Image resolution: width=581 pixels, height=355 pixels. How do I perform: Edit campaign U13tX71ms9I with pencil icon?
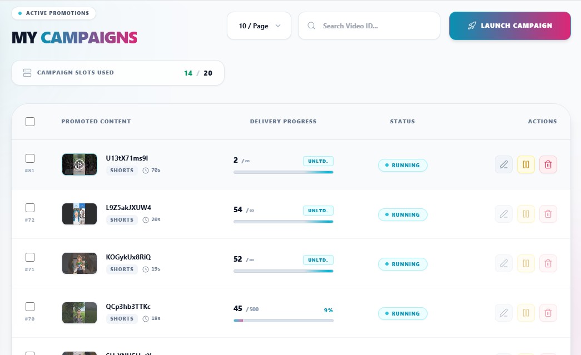point(504,164)
